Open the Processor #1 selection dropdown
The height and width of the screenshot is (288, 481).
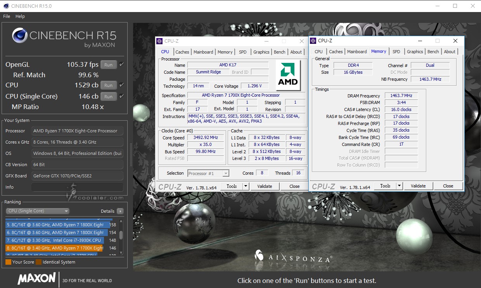pos(208,173)
